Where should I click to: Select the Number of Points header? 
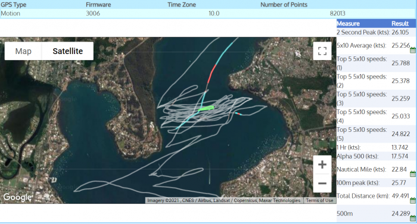coord(284,5)
